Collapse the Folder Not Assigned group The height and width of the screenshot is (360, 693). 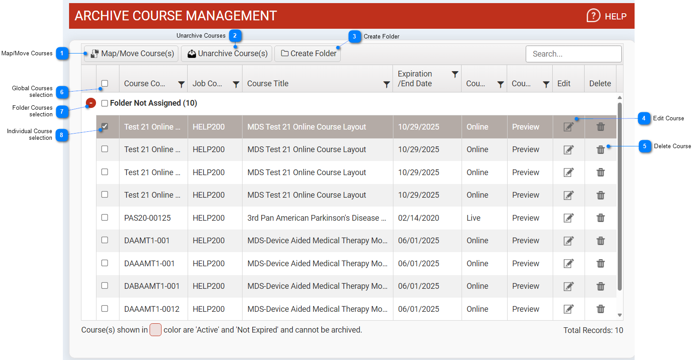click(x=91, y=103)
